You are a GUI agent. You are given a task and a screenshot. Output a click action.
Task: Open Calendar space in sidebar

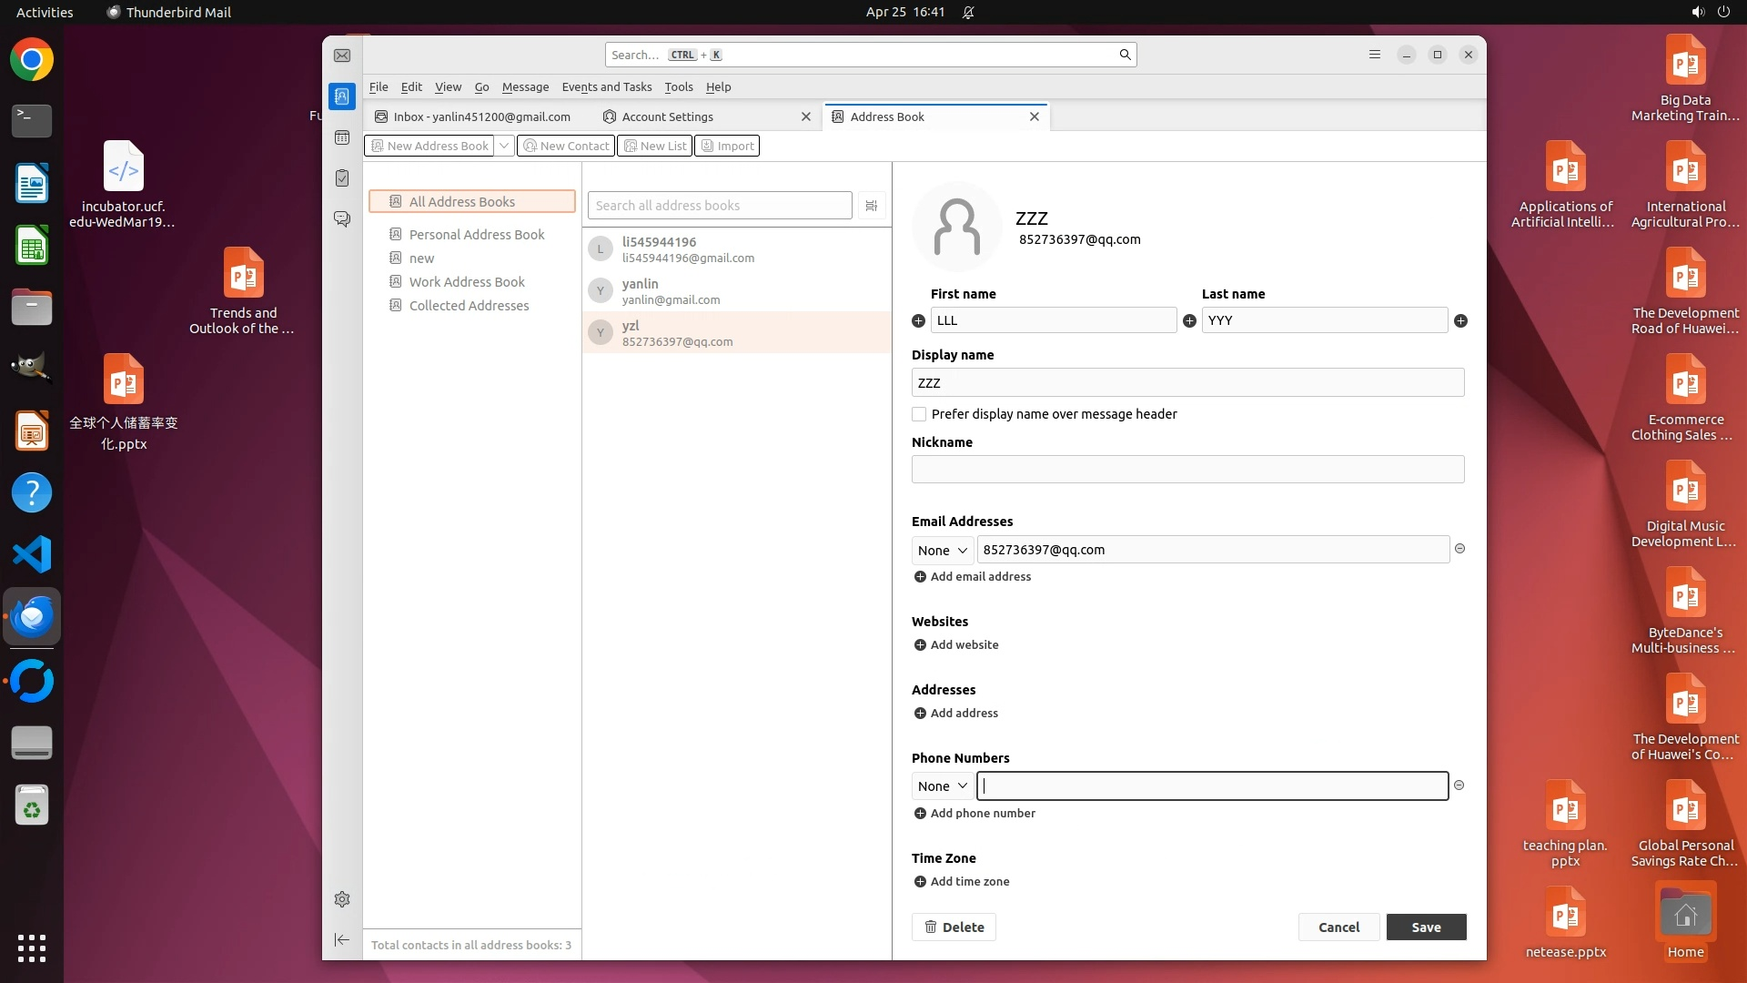(x=342, y=137)
